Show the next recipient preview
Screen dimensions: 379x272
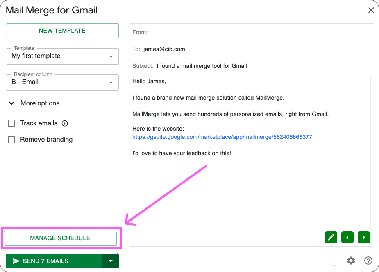pos(364,237)
